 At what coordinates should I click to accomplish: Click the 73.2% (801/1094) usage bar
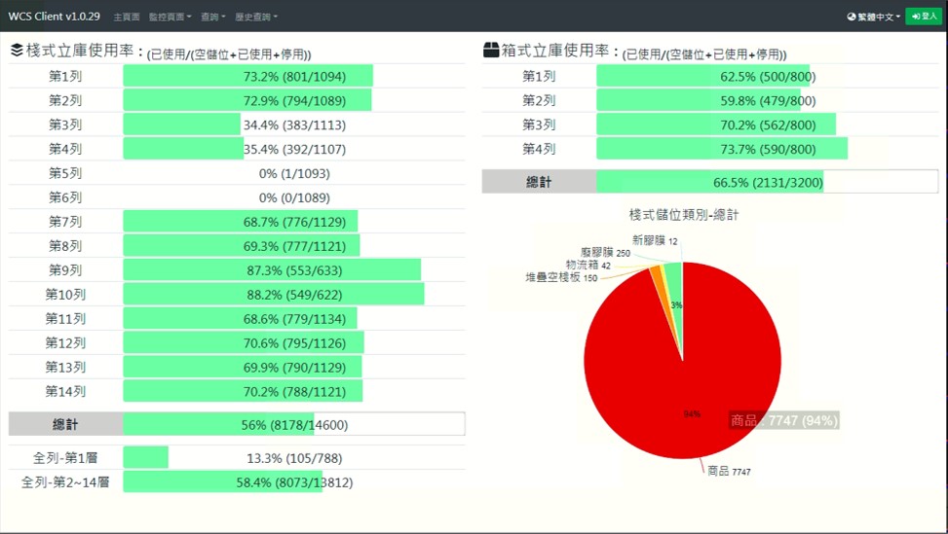pyautogui.click(x=247, y=77)
